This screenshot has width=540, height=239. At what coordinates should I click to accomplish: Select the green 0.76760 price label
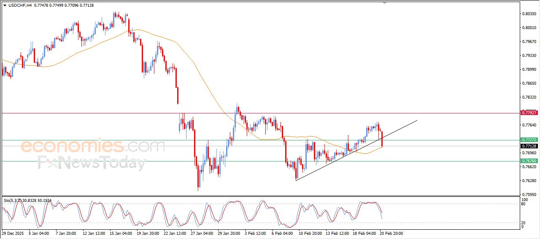(529, 161)
